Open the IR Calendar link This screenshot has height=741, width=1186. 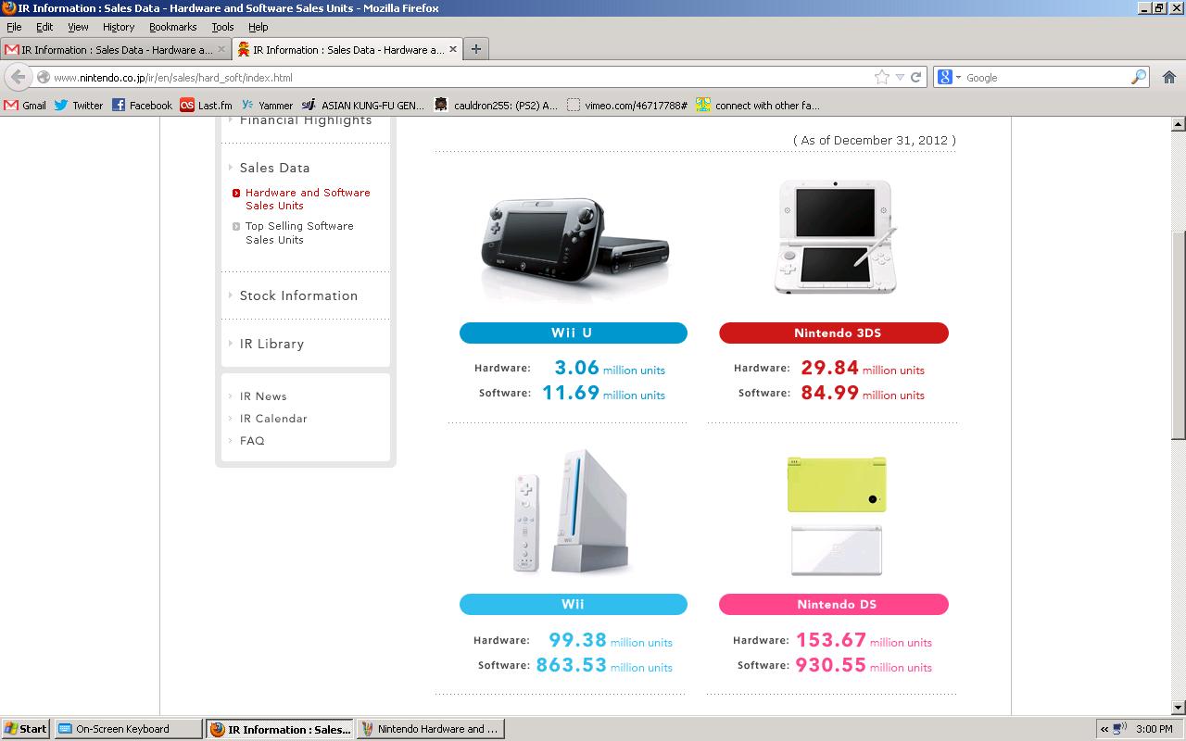point(273,419)
